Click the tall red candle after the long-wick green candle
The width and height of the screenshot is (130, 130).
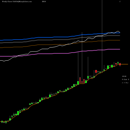click(80, 80)
